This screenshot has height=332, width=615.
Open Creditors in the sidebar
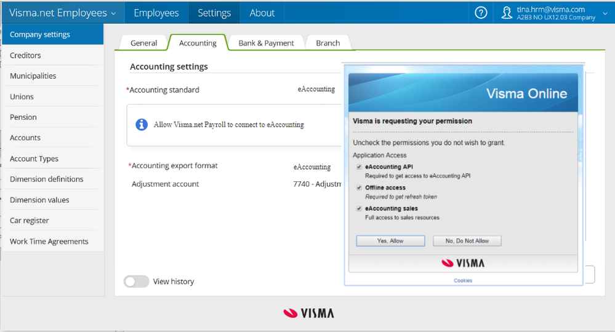(53, 55)
